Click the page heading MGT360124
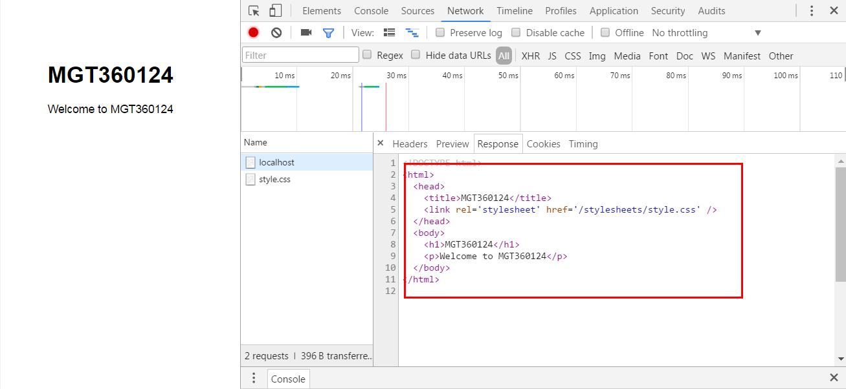Screen dimensions: 846x389 111,75
